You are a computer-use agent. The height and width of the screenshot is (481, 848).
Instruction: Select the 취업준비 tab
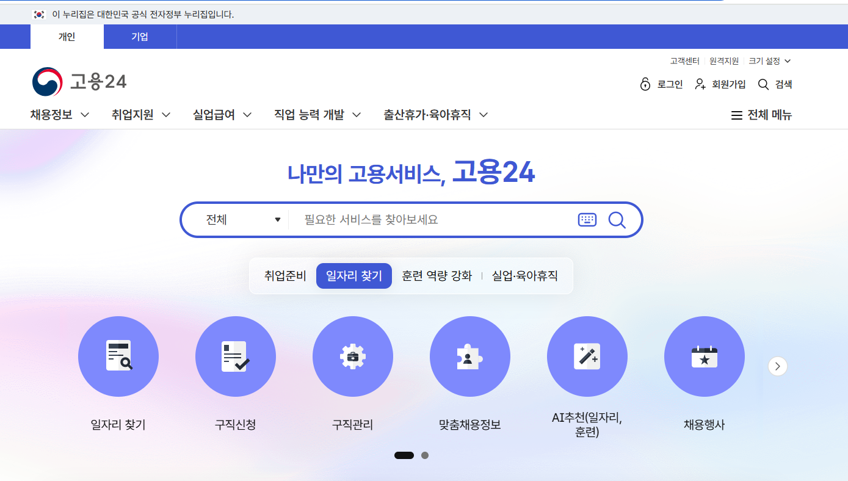pos(285,276)
